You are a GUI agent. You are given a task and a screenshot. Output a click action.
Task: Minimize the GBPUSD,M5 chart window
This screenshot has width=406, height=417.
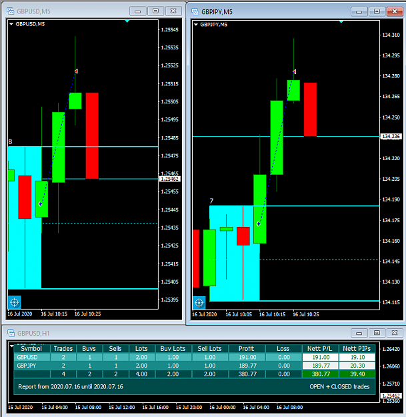137,11
